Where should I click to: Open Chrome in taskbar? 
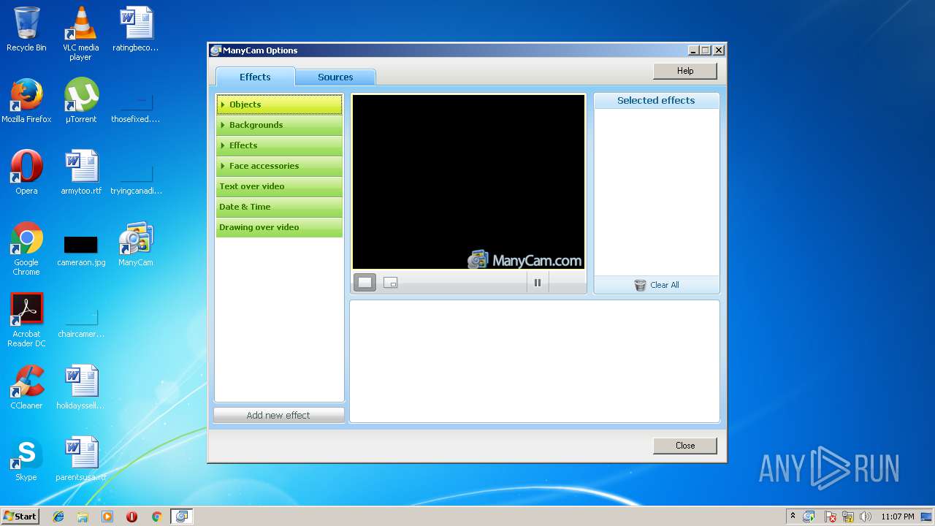pos(156,517)
